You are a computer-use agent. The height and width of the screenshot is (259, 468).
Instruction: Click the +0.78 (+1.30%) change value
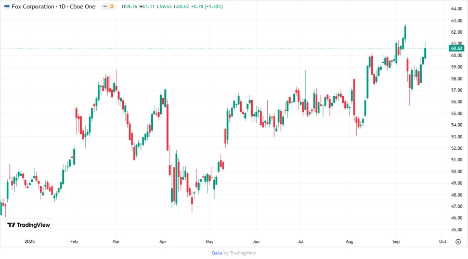207,7
